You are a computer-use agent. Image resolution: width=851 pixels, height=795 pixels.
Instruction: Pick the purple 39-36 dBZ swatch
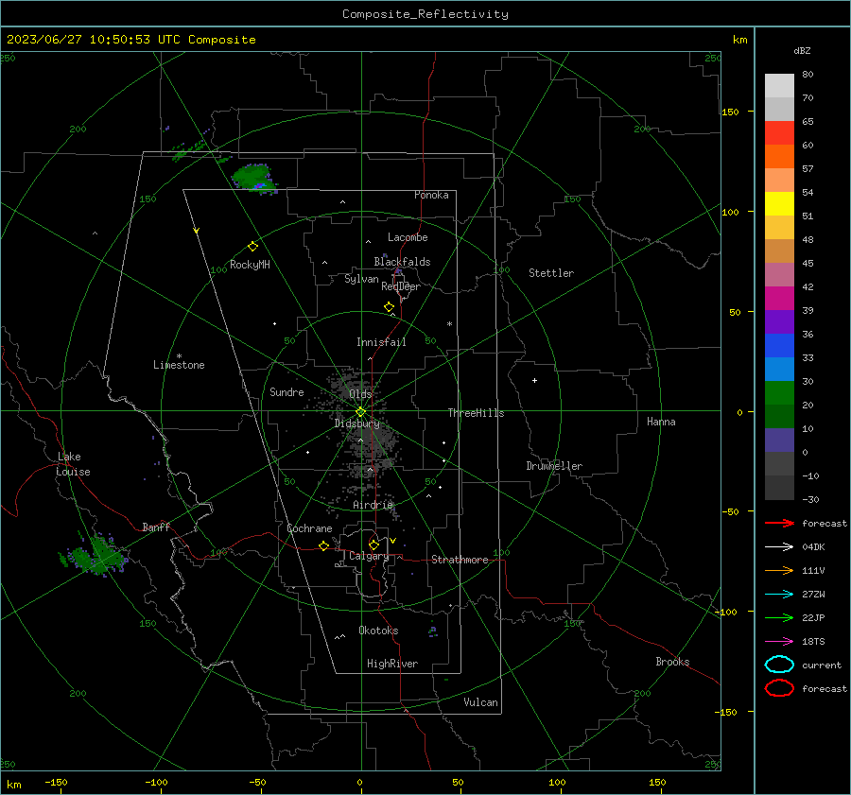coord(779,322)
